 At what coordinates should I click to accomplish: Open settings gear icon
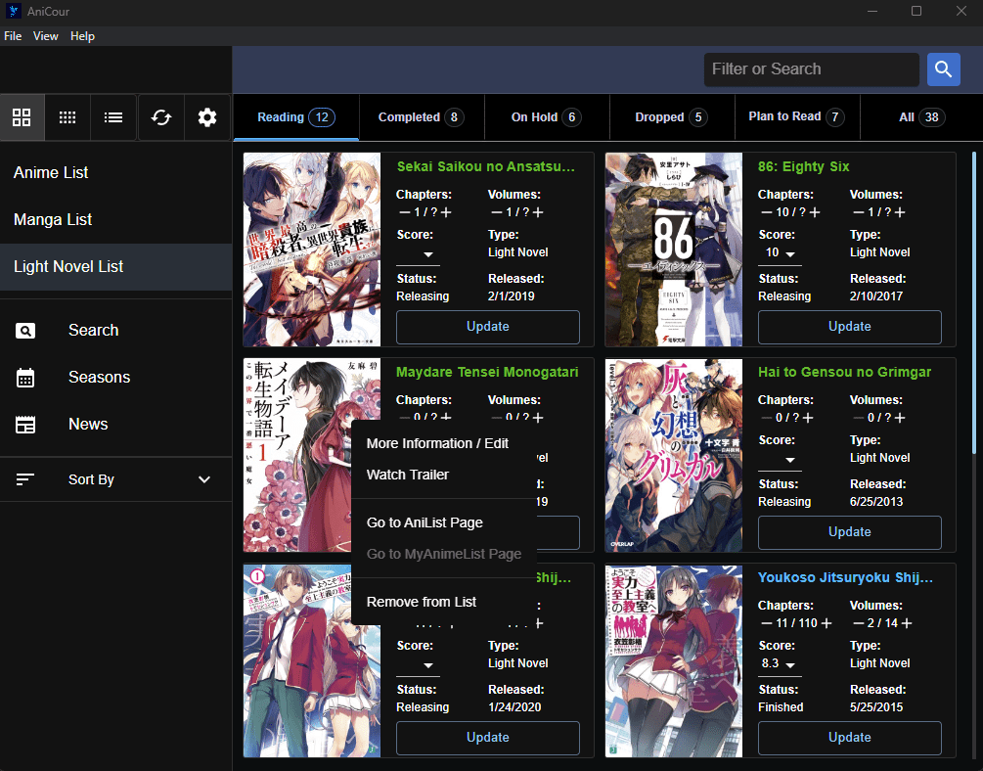tap(207, 117)
